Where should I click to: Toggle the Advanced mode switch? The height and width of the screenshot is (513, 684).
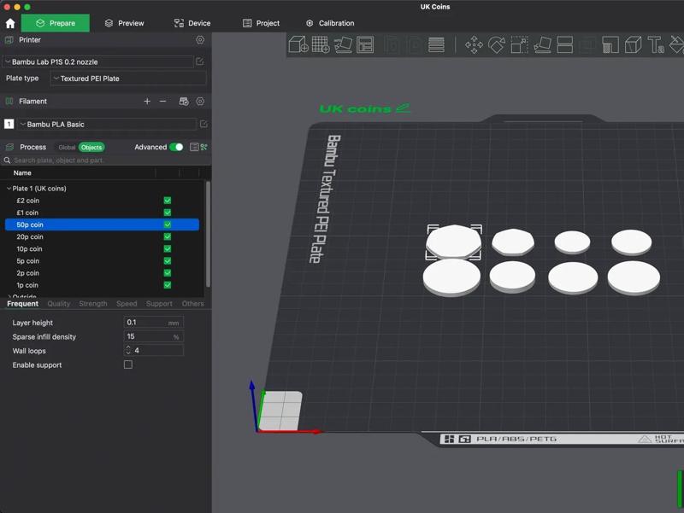pyautogui.click(x=176, y=147)
